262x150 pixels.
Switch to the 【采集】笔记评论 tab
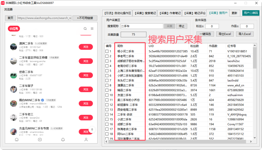click(194, 13)
